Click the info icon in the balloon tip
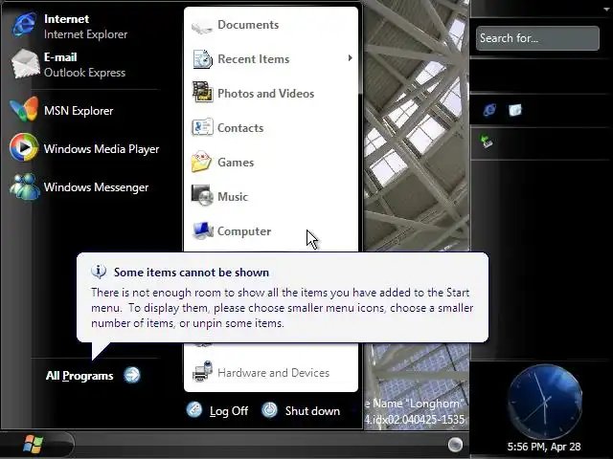Screen dimensions: 613x459 coord(99,272)
